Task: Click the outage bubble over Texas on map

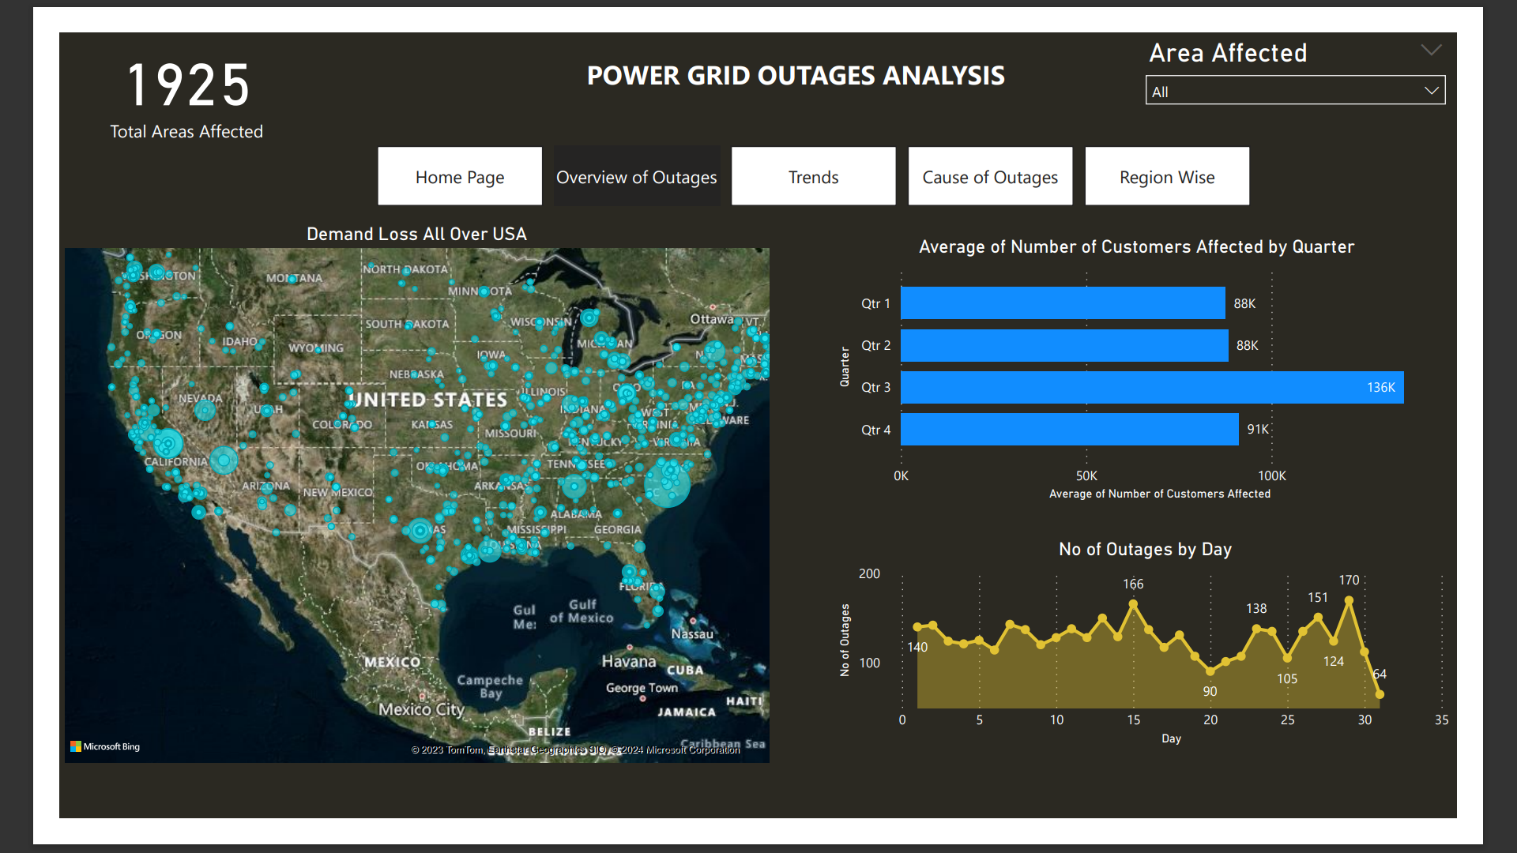Action: pyautogui.click(x=420, y=530)
